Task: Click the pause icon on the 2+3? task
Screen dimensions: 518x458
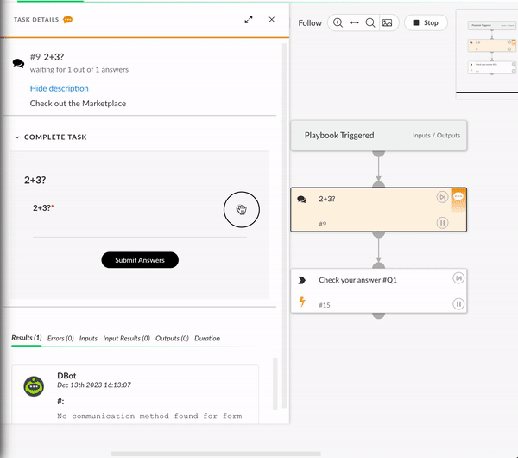Action: click(x=442, y=223)
